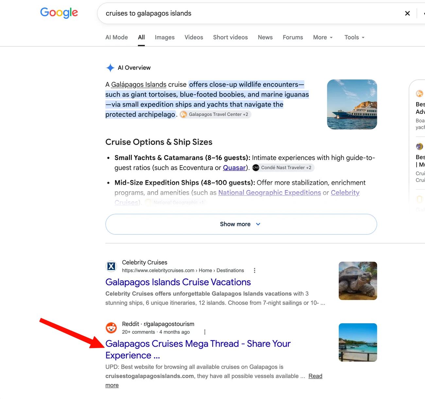Open Galapagos Islands Cruise Vacations result
The height and width of the screenshot is (399, 425).
click(x=178, y=282)
